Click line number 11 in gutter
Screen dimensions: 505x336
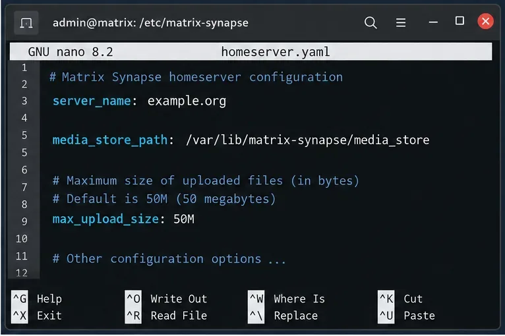coord(22,256)
